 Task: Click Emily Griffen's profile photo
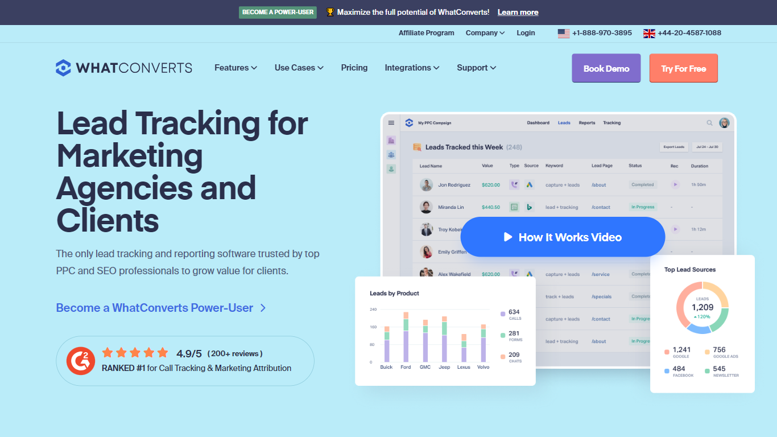coord(426,252)
